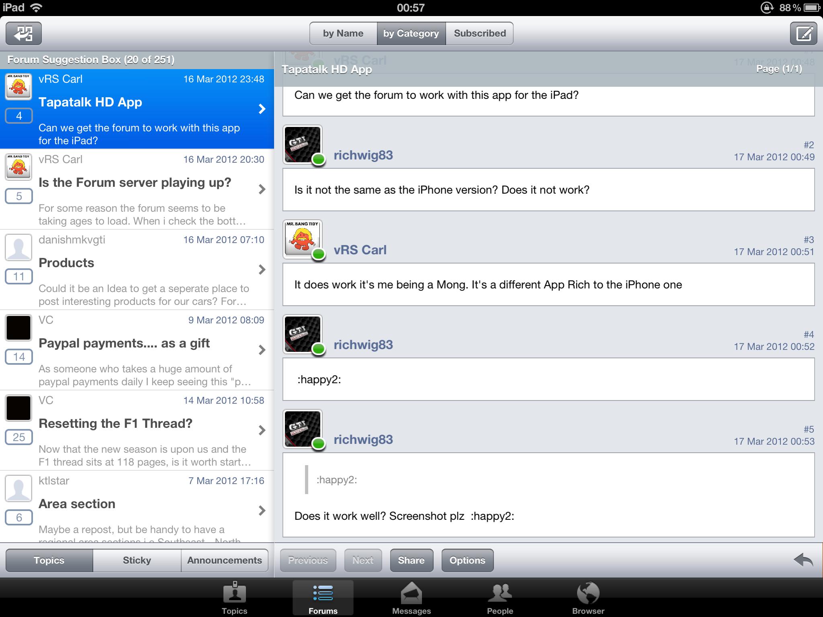Tap post number #3
This screenshot has height=617, width=823.
click(809, 239)
